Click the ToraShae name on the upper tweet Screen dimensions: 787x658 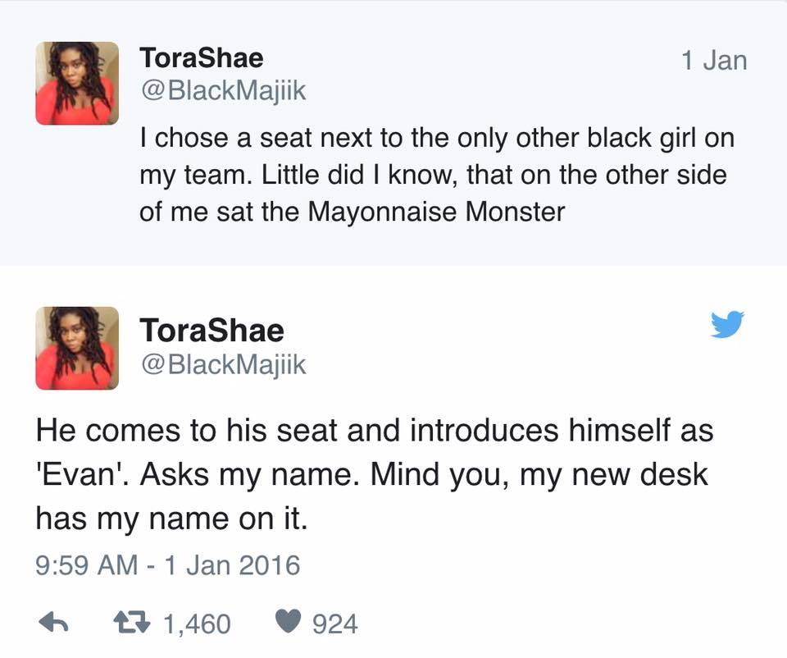point(201,57)
